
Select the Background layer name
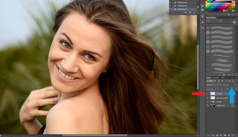[220, 105]
